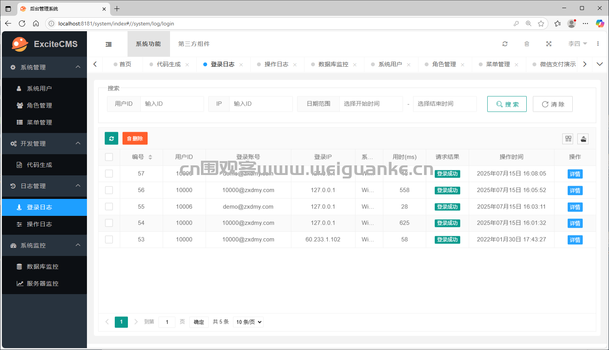Check the row checkbox for 编号 53
Image resolution: width=609 pixels, height=350 pixels.
109,239
